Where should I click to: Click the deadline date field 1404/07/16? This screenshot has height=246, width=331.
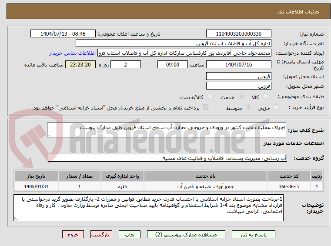tap(238, 64)
